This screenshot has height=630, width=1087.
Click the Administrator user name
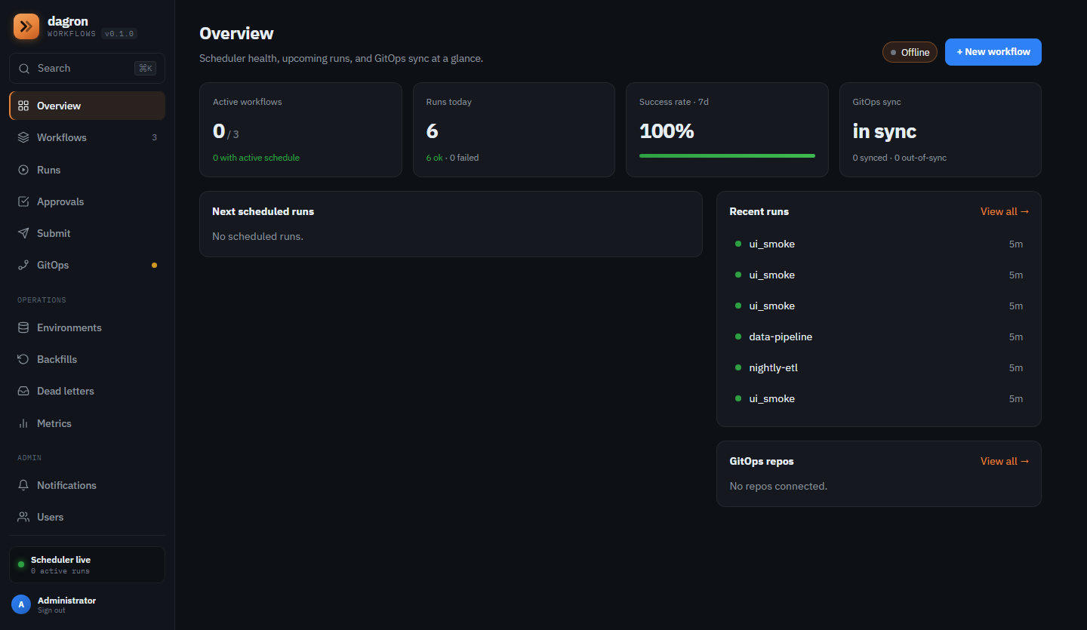tap(66, 601)
